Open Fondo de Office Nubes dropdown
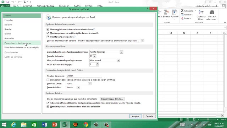Screen dimensions: 227x128 click(x=89, y=84)
